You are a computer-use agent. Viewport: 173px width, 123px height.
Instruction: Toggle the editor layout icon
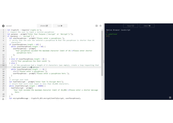tap(97, 26)
